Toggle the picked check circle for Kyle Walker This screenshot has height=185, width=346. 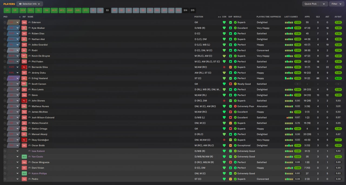point(5,28)
